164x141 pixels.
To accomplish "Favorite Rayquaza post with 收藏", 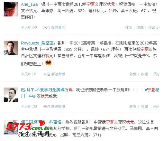I will coord(144,74).
